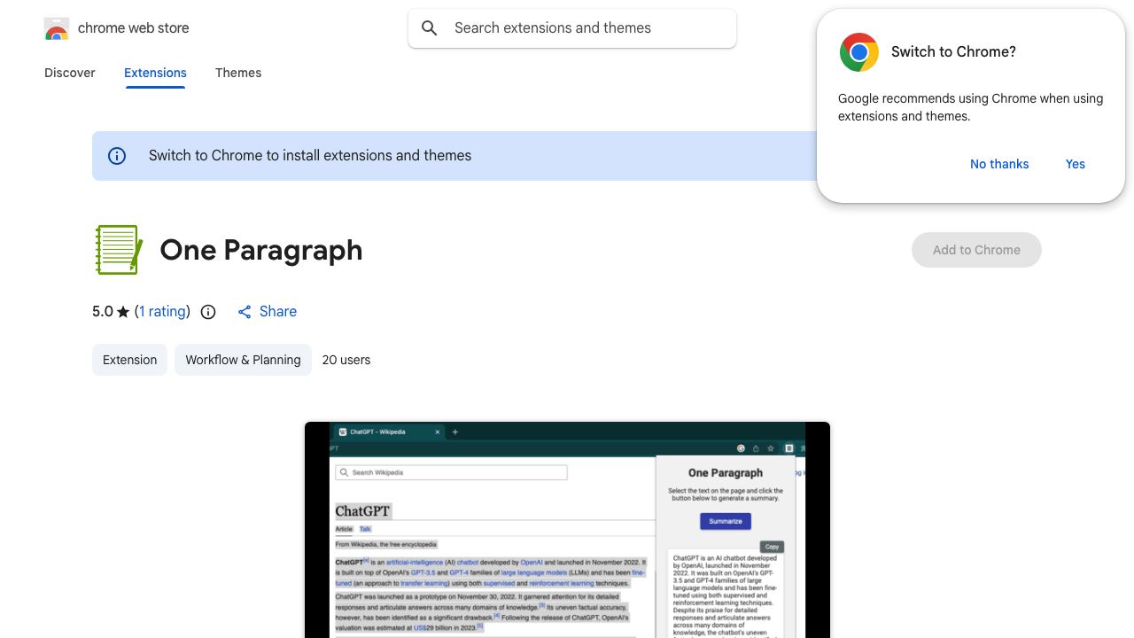
Task: Click the Switch to Chrome banner text
Action: (x=310, y=156)
